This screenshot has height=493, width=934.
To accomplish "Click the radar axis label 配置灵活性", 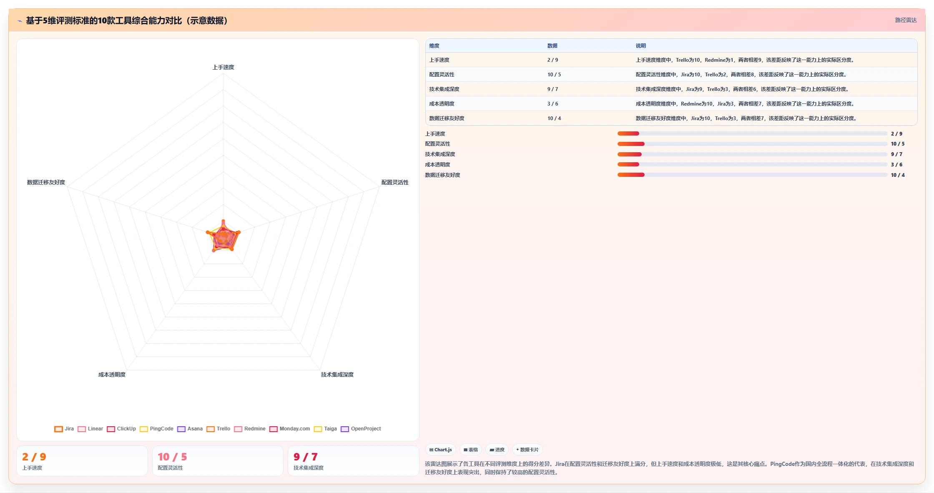I will pos(395,182).
